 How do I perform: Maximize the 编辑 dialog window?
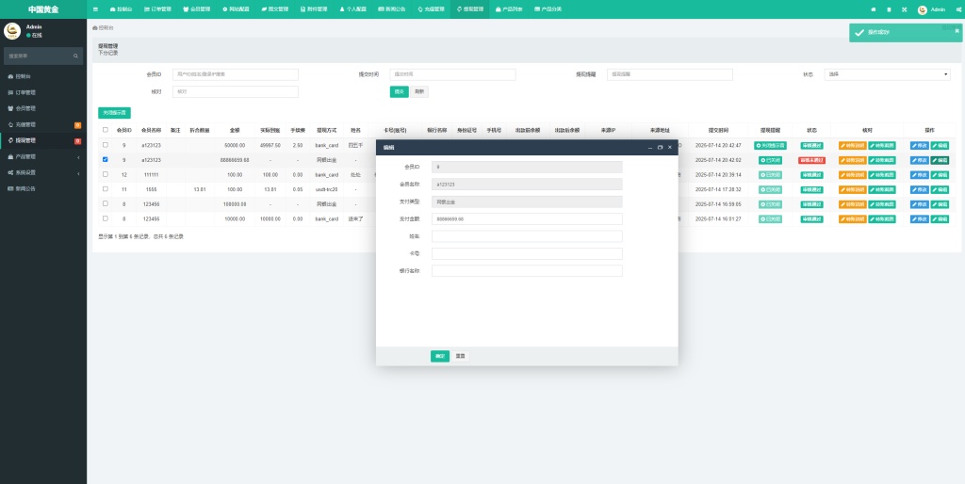coord(660,148)
